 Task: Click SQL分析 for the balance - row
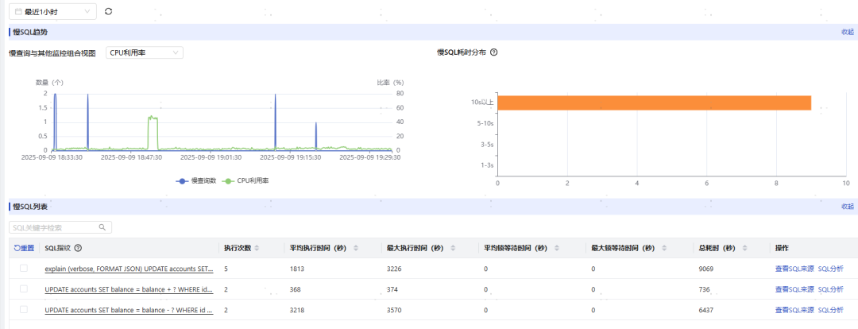click(831, 310)
